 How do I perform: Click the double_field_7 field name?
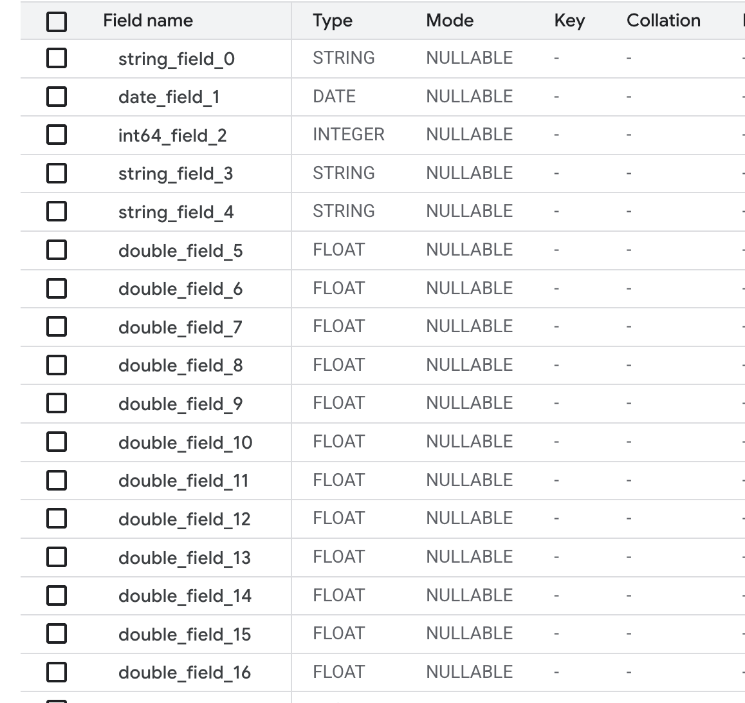pos(180,328)
